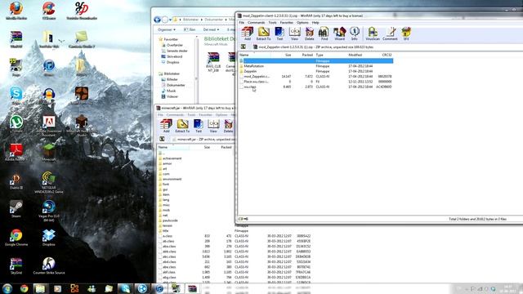Viewport: 523px width, 294px height.
Task: Select achievement folder in minecraft.jar archive
Action: pyautogui.click(x=172, y=158)
